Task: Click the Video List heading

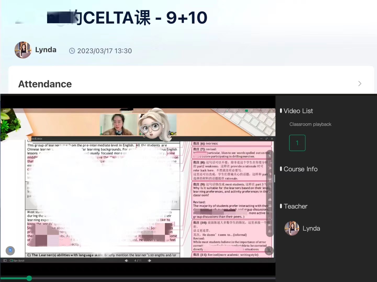Action: coord(298,111)
